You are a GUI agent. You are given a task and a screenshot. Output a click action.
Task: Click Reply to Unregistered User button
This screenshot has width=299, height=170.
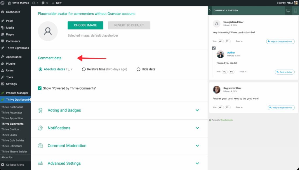(x=280, y=42)
